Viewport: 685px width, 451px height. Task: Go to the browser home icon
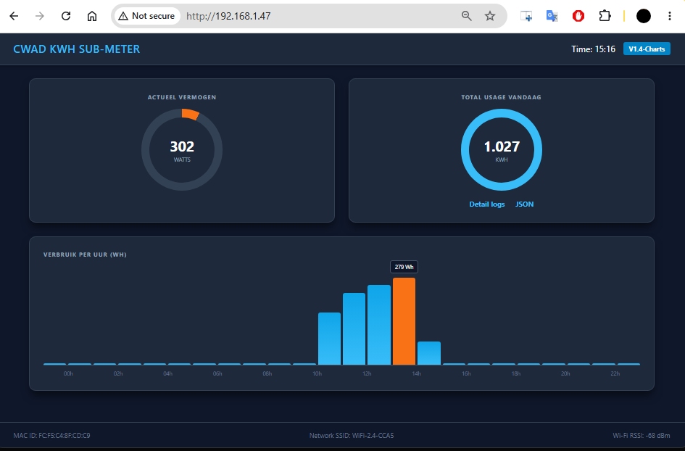[x=92, y=16]
